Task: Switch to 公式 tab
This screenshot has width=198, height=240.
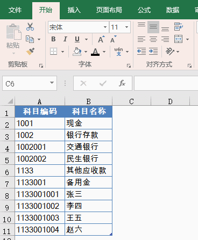Action: click(x=144, y=10)
